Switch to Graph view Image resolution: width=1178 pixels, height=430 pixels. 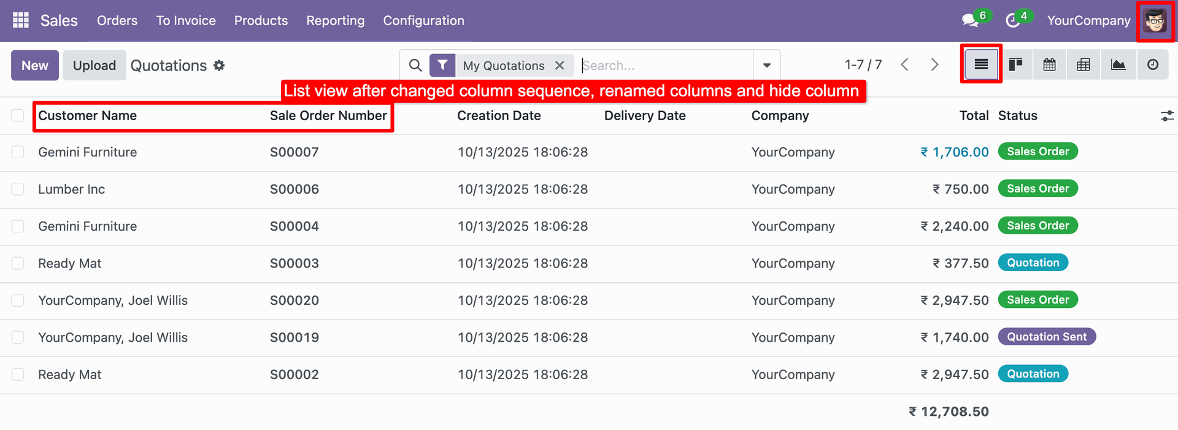pos(1118,64)
